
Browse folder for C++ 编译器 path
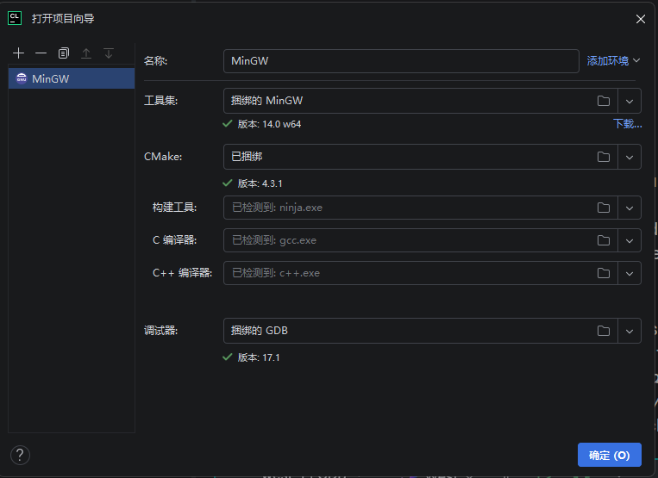(x=604, y=273)
